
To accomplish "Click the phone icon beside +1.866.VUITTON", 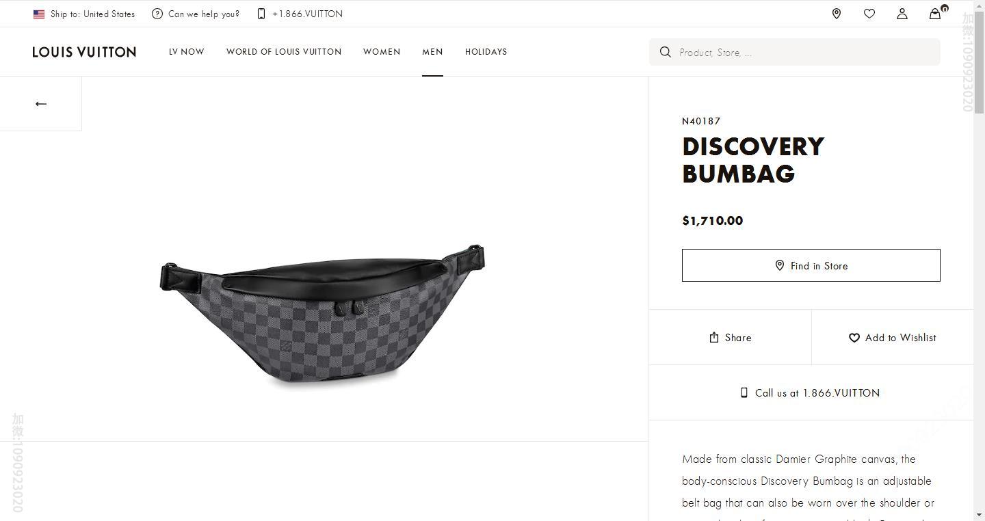I will click(261, 14).
